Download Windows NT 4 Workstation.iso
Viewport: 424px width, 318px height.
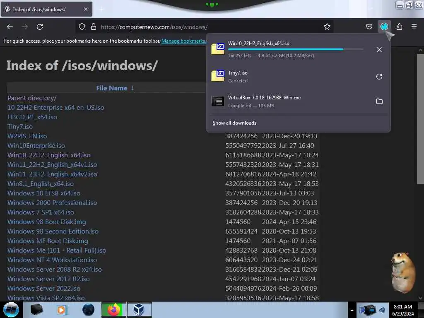tap(52, 260)
